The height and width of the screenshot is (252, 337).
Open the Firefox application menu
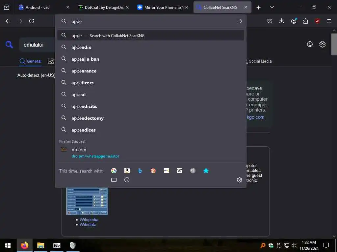click(329, 21)
